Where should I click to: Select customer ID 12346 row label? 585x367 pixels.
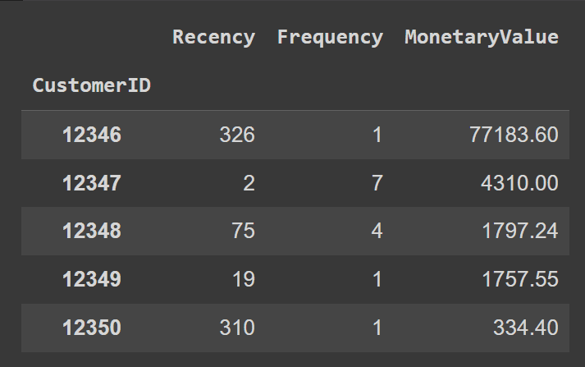92,135
